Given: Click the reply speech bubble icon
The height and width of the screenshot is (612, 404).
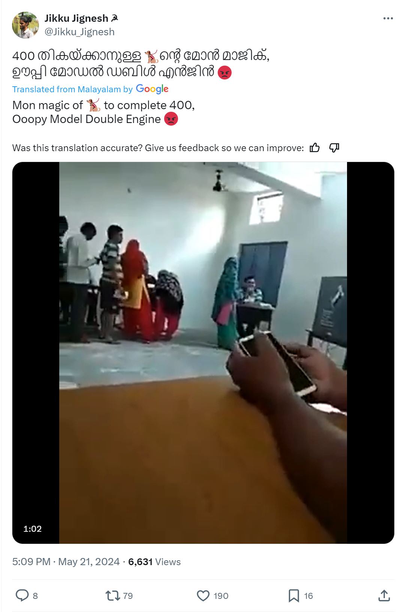Looking at the screenshot, I should [x=22, y=595].
